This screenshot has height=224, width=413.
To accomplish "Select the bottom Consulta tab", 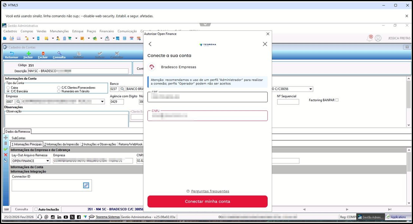I will pyautogui.click(x=21, y=209).
